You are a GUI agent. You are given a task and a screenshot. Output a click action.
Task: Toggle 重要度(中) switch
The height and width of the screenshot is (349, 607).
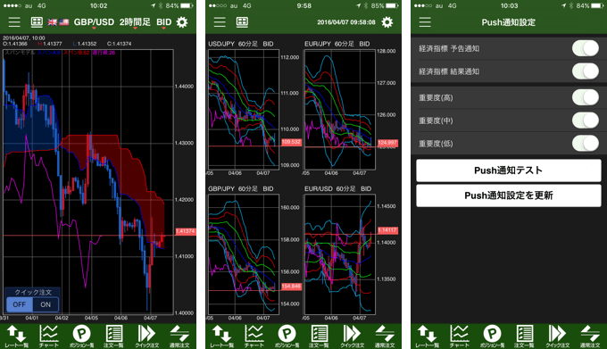click(586, 120)
